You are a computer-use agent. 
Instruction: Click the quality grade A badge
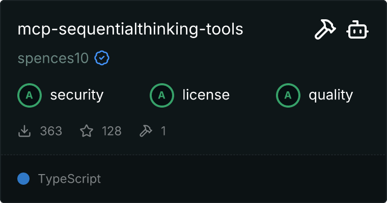point(288,95)
